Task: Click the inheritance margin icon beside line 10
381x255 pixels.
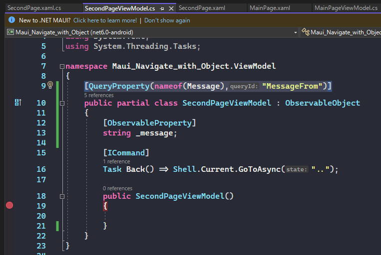Action: coord(18,103)
